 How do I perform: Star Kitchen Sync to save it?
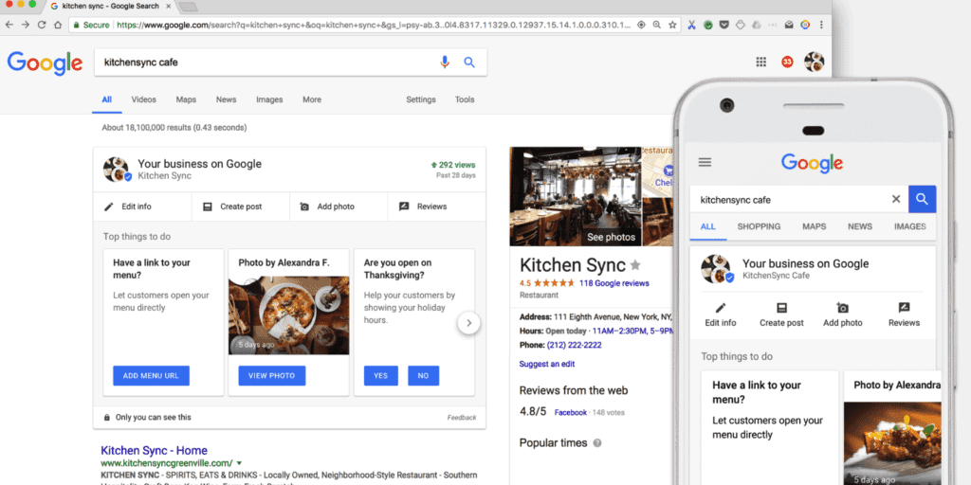[x=635, y=265]
